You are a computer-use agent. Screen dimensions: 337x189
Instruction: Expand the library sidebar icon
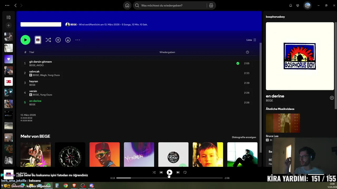8,17
